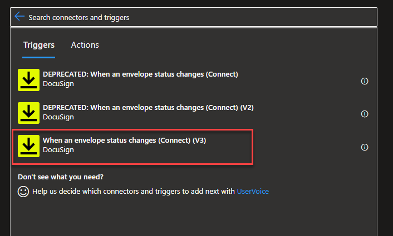The image size is (393, 236).
Task: Choose first deprecated envelope status changes trigger
Action: (x=140, y=74)
